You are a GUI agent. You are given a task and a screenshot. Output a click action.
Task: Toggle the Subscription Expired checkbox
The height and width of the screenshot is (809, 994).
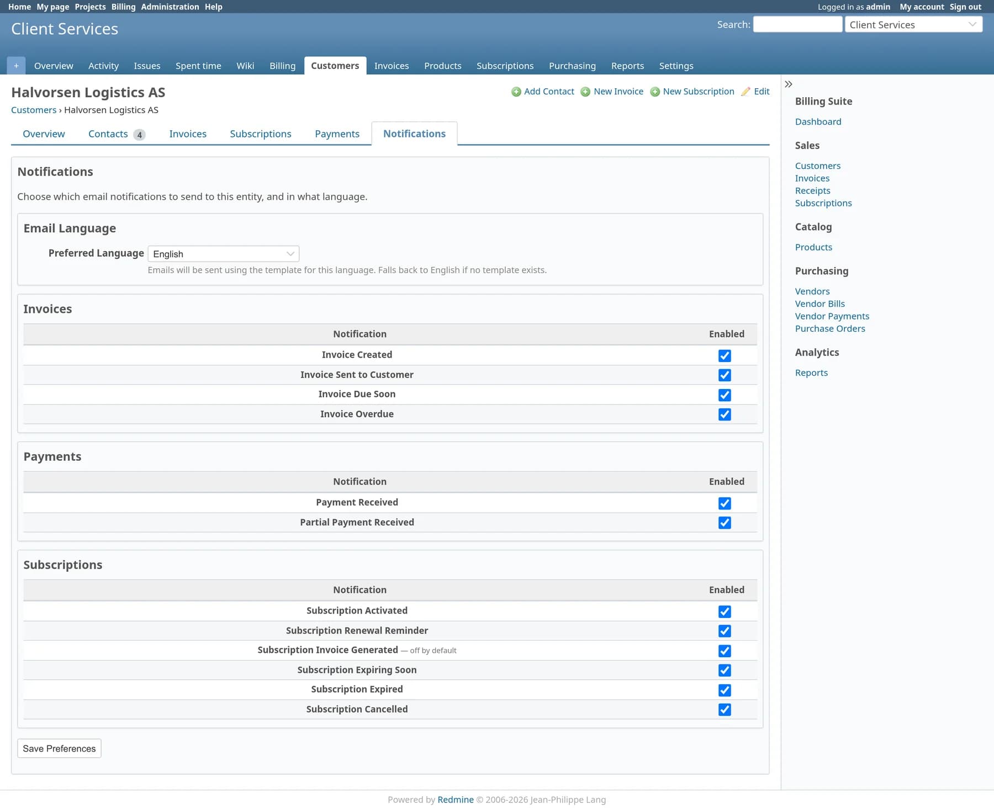coord(725,690)
